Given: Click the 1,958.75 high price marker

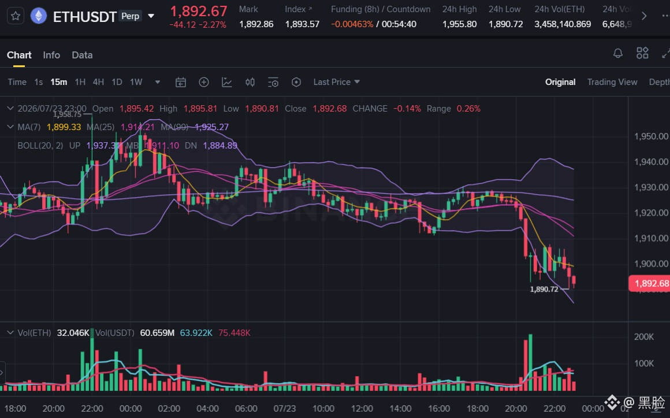Looking at the screenshot, I should pyautogui.click(x=67, y=114).
